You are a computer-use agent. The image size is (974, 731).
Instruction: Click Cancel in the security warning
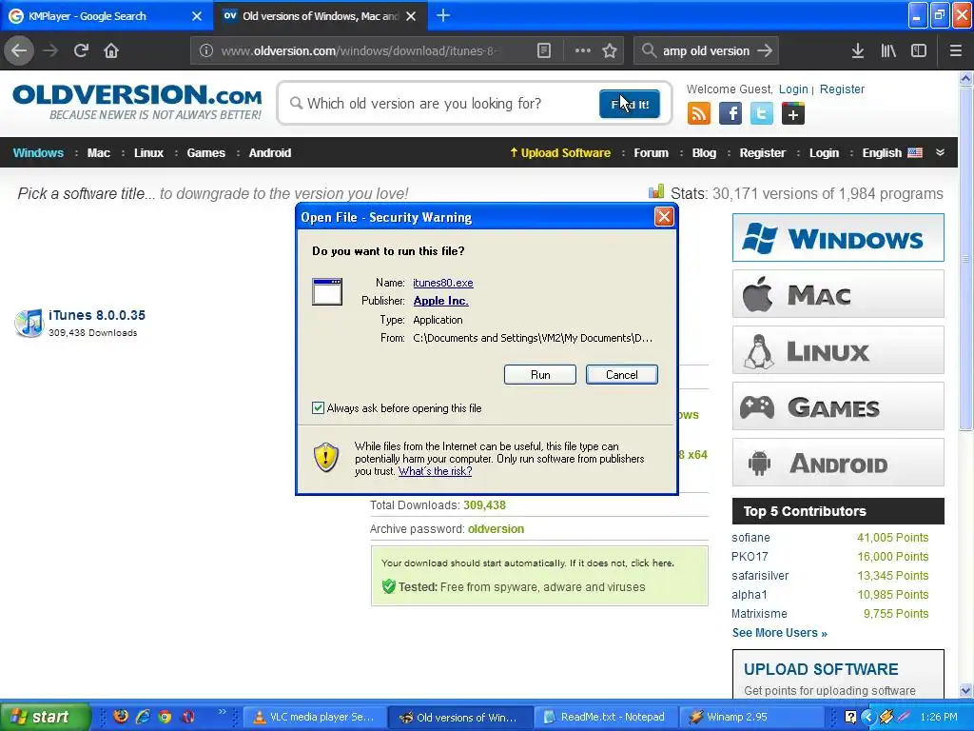622,375
